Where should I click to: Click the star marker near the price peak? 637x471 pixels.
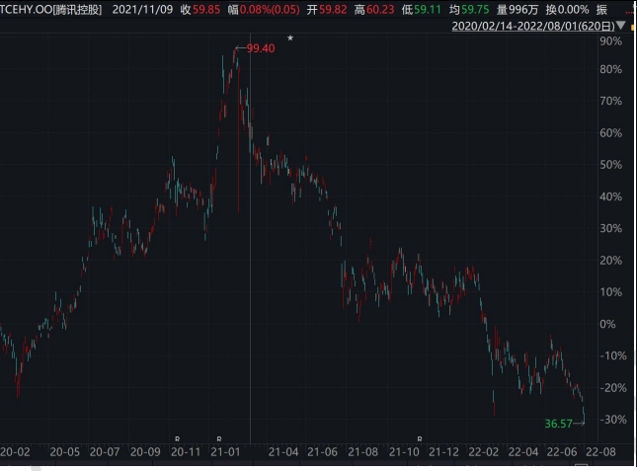pos(290,38)
